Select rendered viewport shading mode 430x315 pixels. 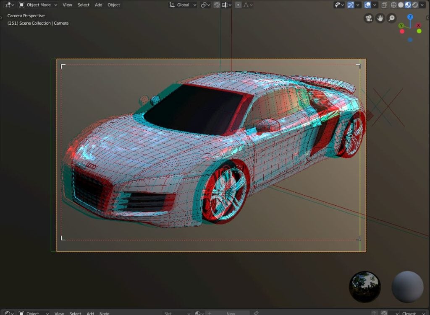[x=415, y=5]
